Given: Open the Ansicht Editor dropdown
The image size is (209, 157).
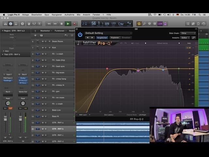Looking at the screenshot, I should 185,38.
